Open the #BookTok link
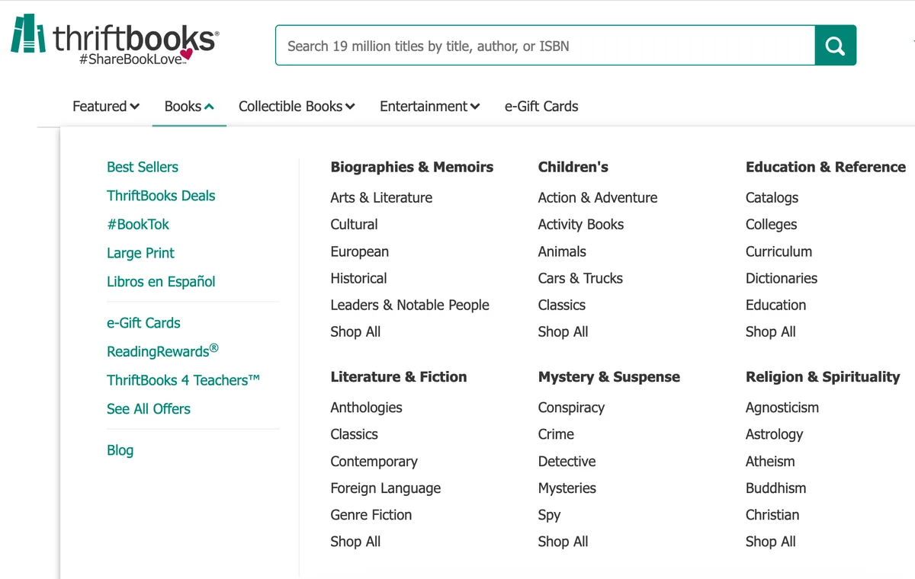915x579 pixels. click(x=138, y=224)
